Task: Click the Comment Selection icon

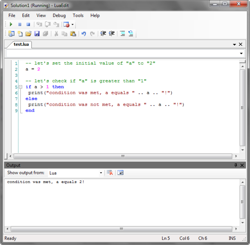Action: 123,34
